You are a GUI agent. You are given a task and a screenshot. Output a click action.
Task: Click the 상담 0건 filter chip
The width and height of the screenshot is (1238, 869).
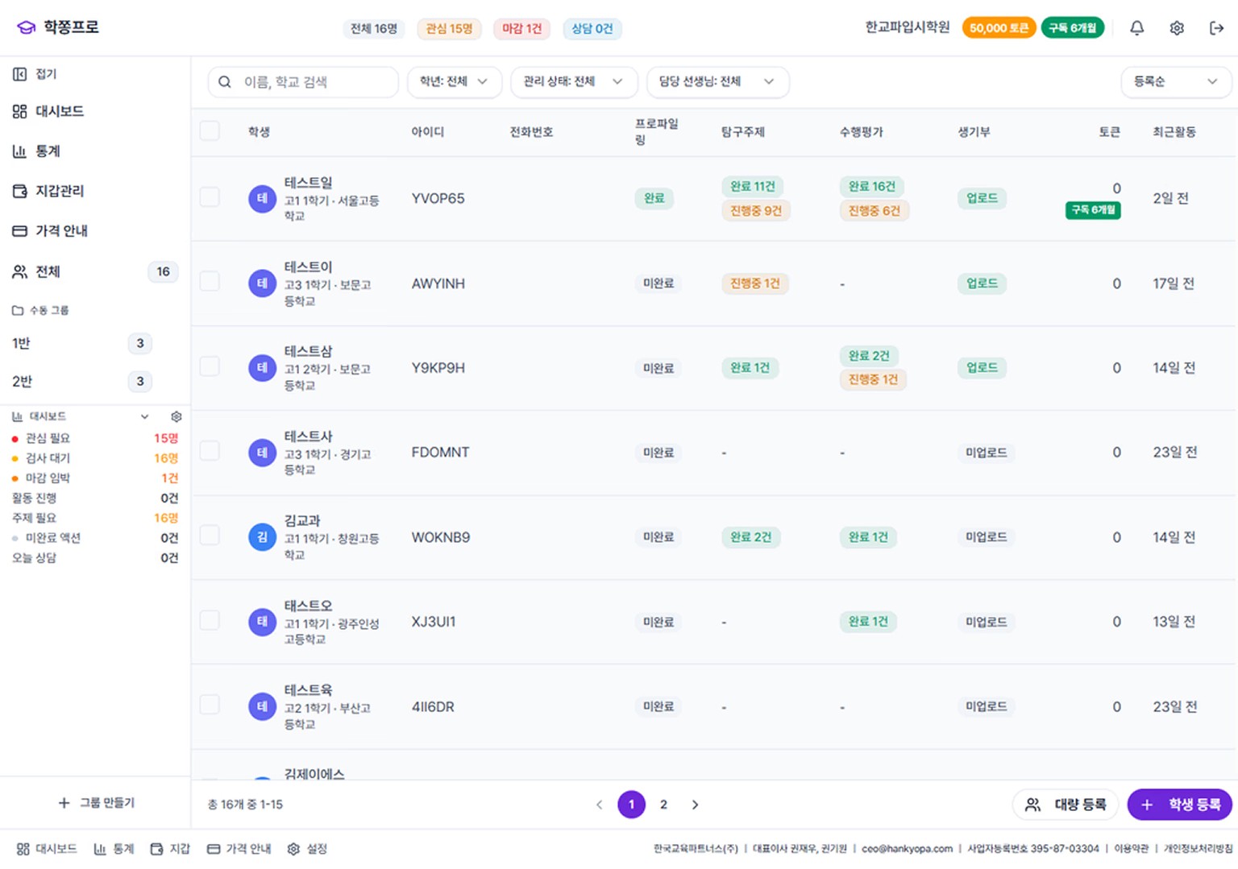coord(592,29)
